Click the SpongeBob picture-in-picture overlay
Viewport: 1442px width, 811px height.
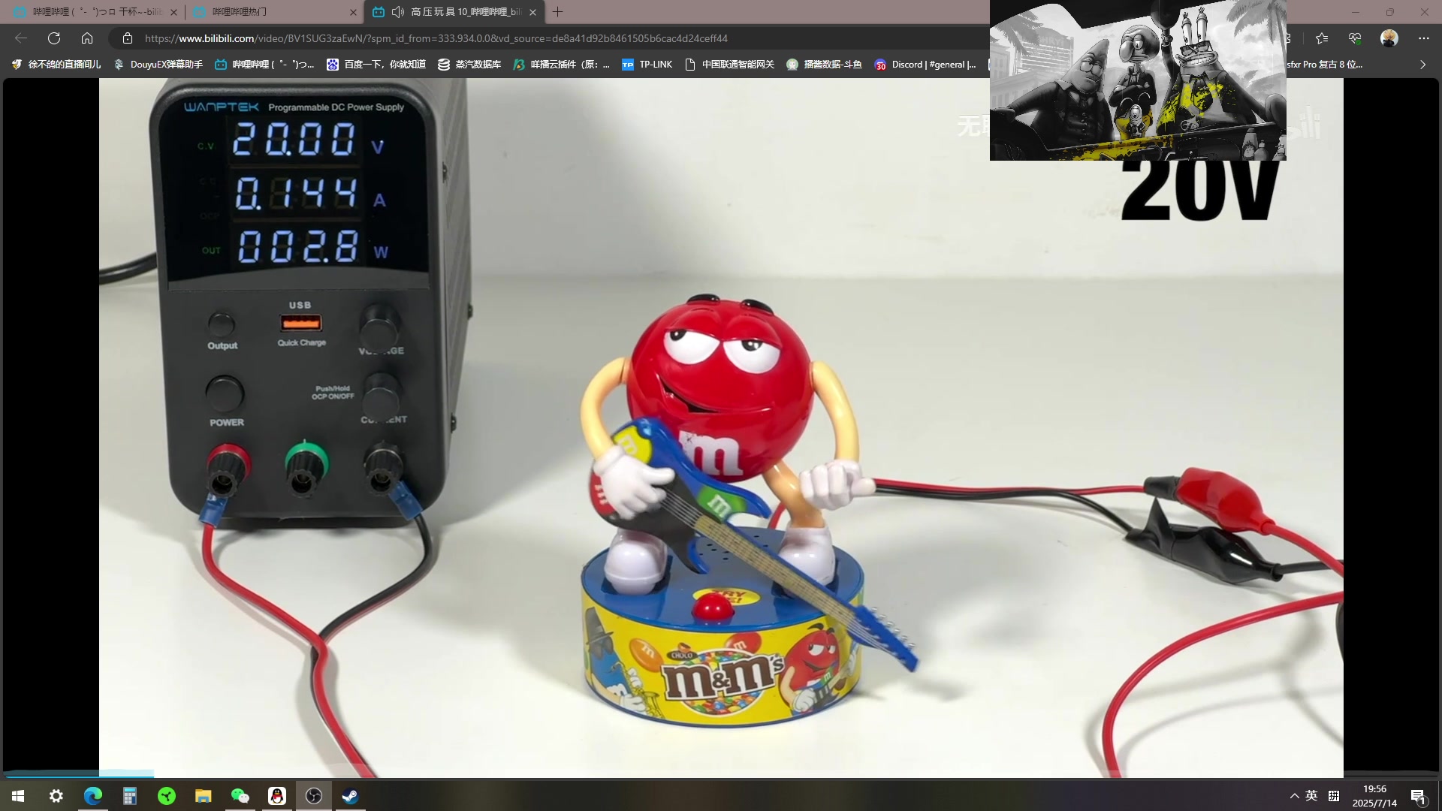click(x=1138, y=80)
